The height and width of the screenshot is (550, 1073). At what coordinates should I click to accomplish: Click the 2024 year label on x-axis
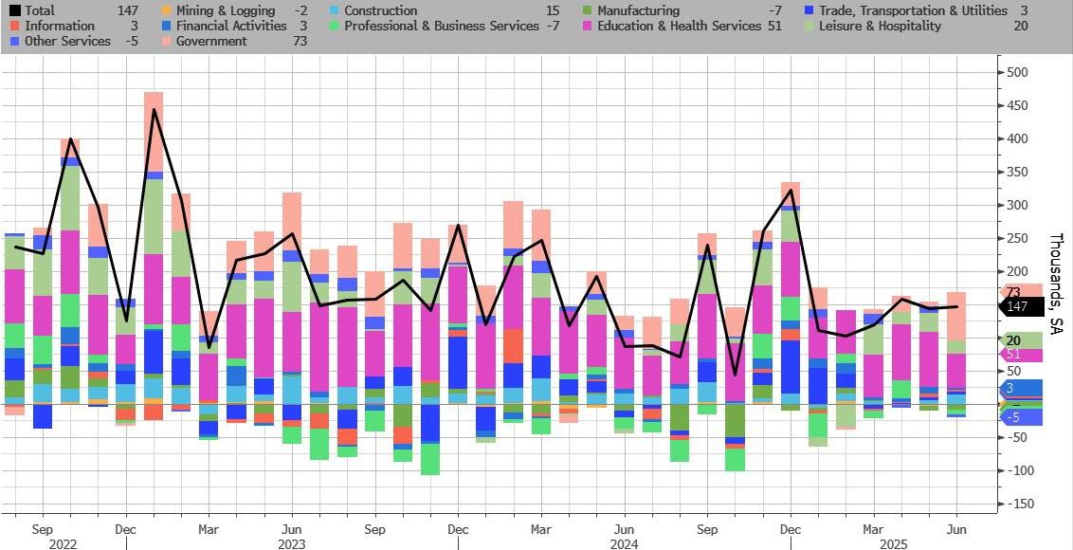click(624, 544)
